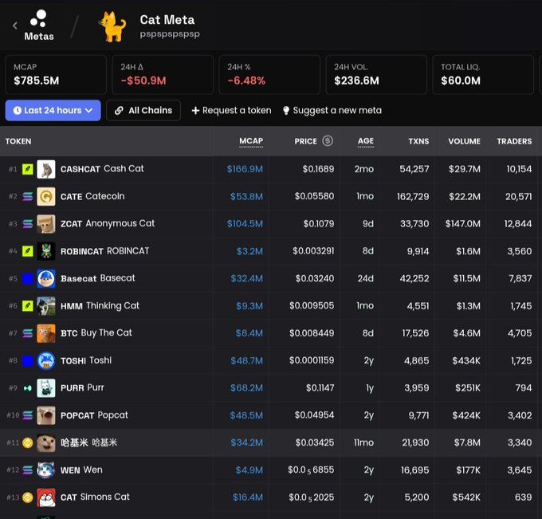Click the Base chain icon beside TOSHI
542x519 pixels.
[28, 360]
